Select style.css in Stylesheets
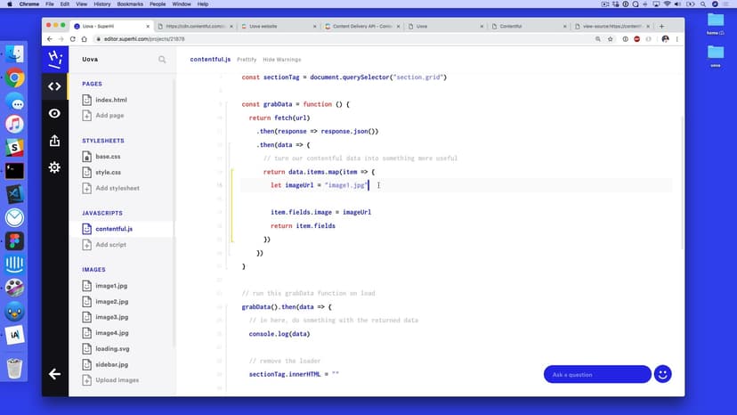737x415 pixels. click(x=108, y=172)
